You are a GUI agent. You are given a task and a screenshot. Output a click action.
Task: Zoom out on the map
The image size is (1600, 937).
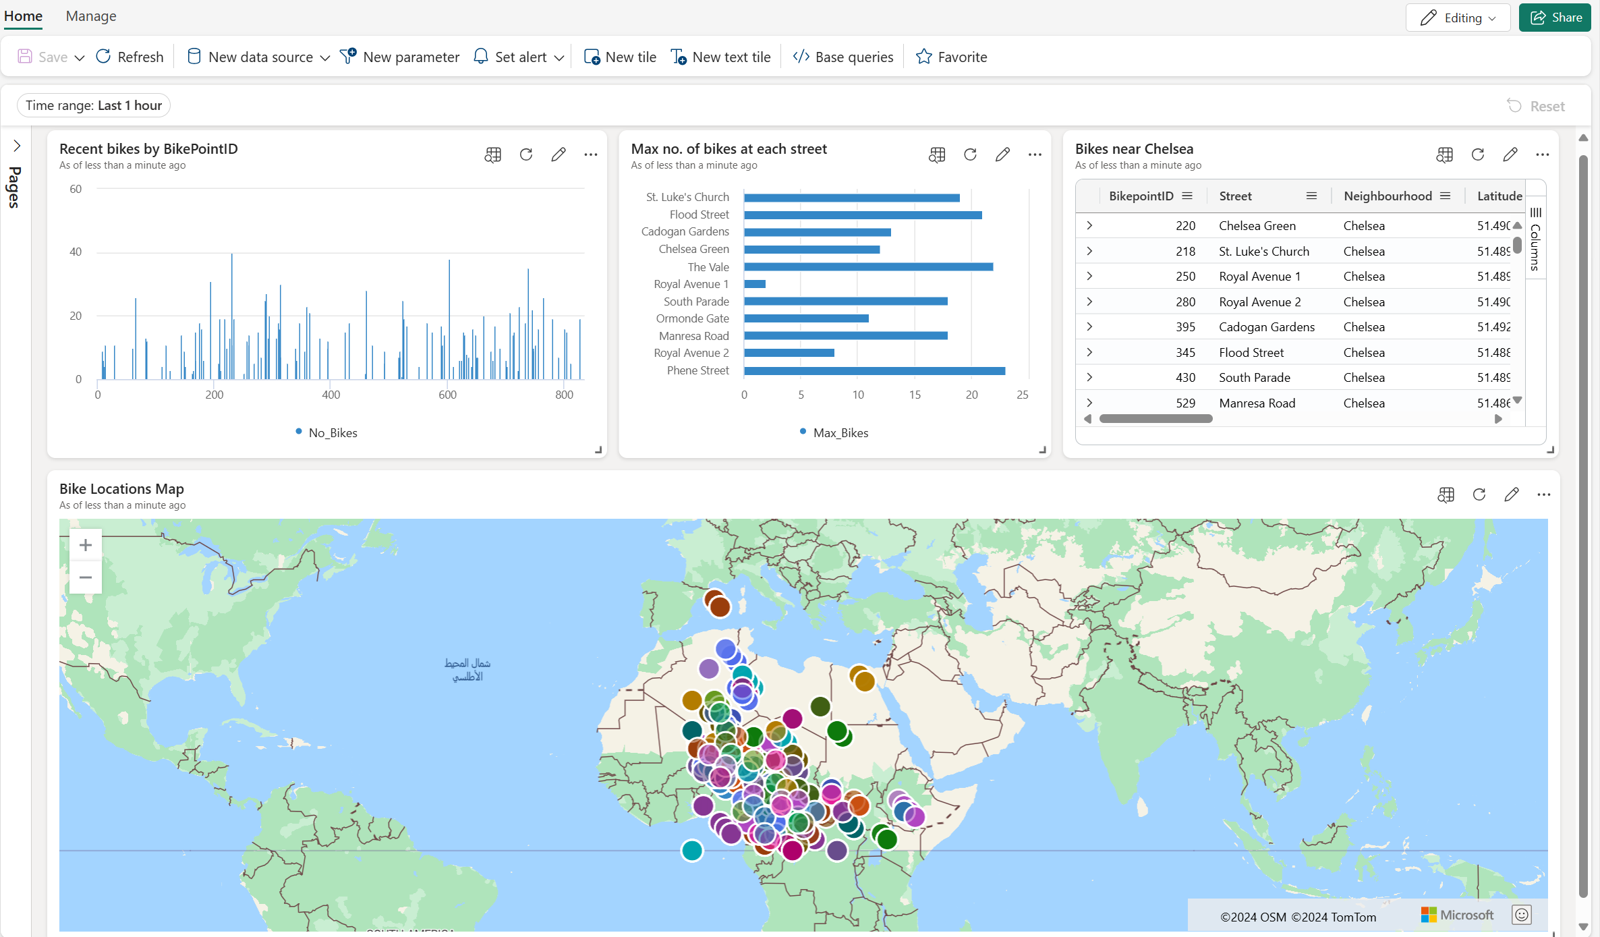[86, 577]
